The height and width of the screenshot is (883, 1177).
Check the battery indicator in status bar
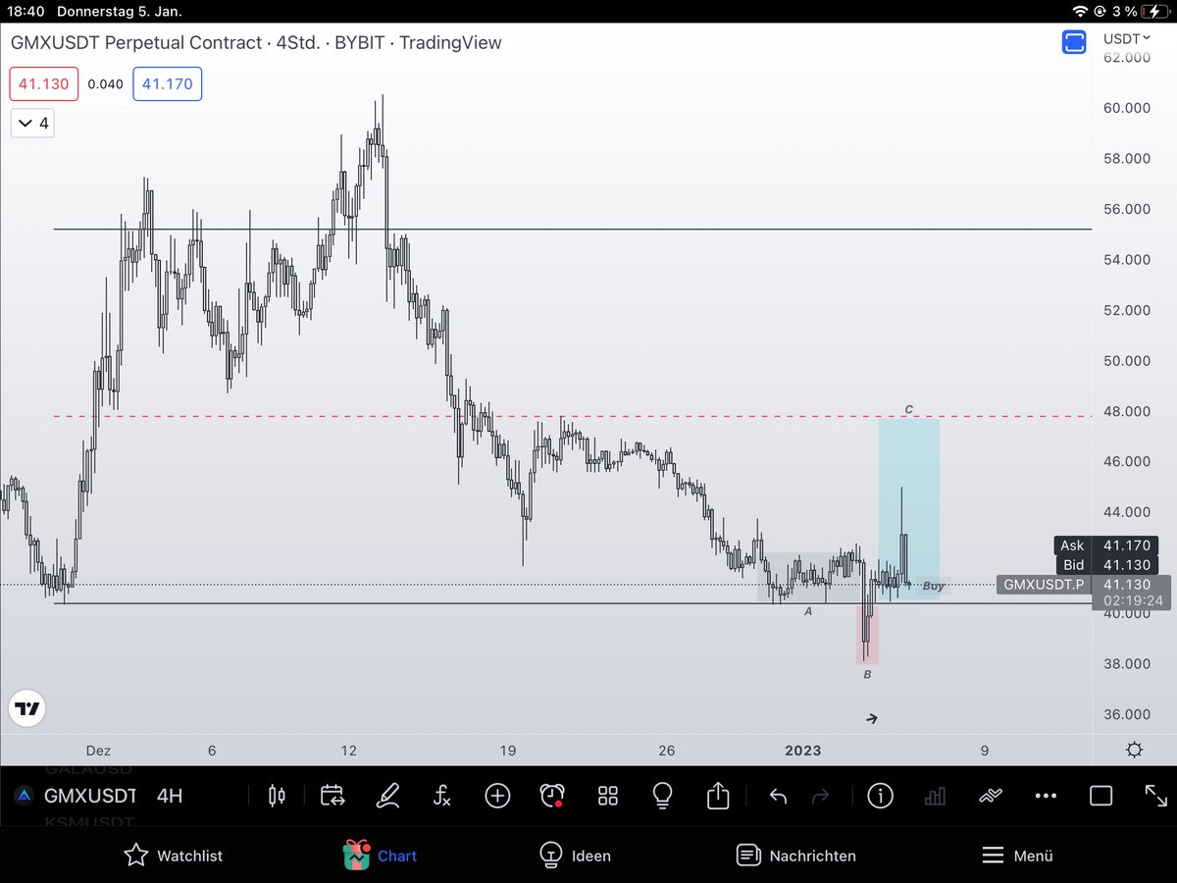[1152, 12]
